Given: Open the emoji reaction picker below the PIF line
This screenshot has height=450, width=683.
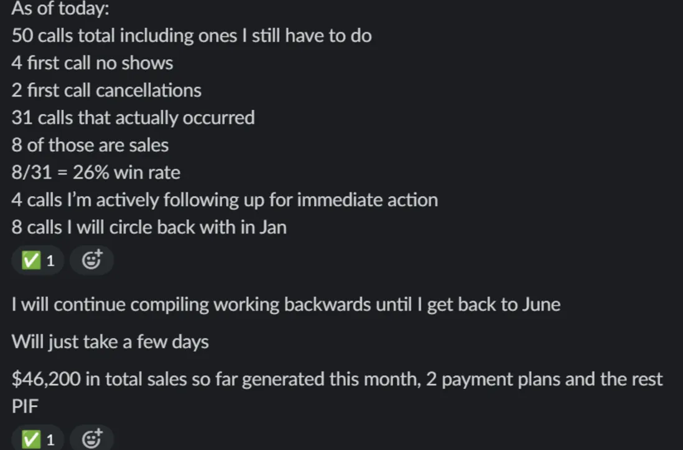Looking at the screenshot, I should pos(92,438).
